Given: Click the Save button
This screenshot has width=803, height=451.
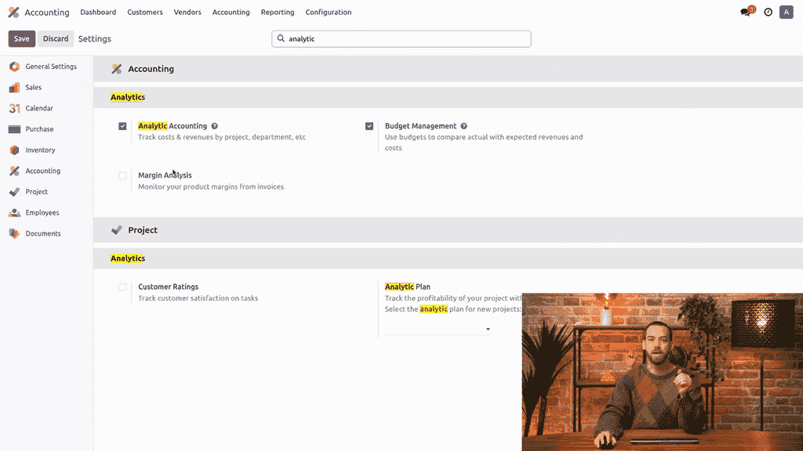Looking at the screenshot, I should [x=21, y=38].
